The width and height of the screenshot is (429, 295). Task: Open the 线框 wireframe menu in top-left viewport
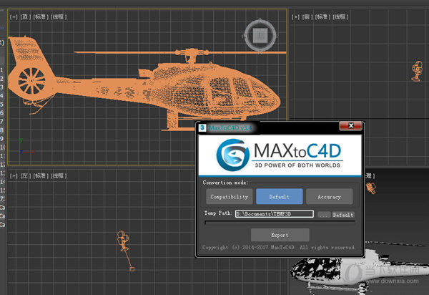point(59,16)
